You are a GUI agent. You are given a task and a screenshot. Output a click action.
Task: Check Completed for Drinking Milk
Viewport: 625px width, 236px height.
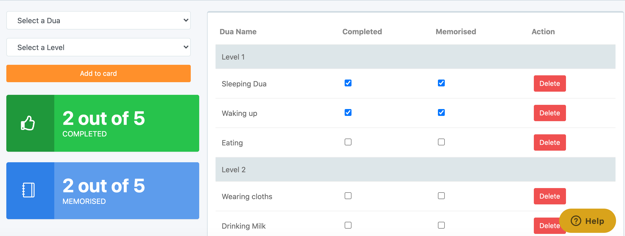(348, 225)
